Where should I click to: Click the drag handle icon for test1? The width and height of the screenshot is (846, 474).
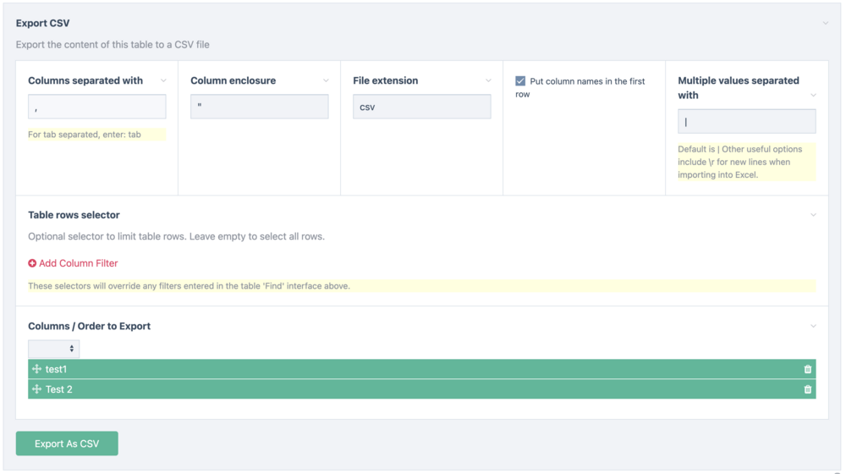point(36,369)
